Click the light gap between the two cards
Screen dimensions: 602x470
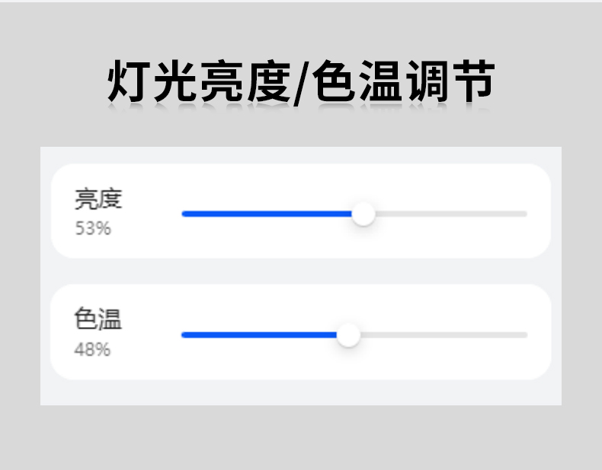click(301, 272)
